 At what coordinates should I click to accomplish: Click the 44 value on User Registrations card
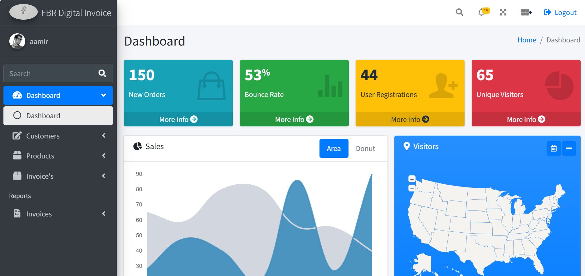tap(369, 75)
